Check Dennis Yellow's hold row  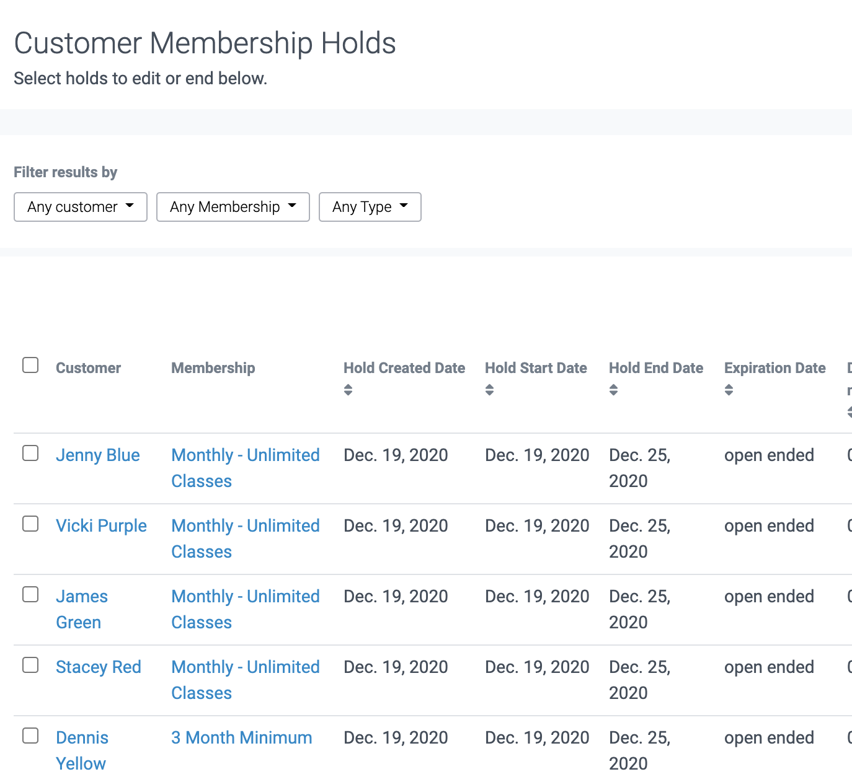click(30, 736)
